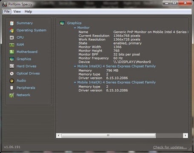Open the Audio section
The height and width of the screenshot is (153, 194).
point(21,81)
